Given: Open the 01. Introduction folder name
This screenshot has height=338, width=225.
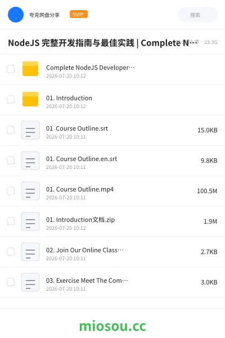Looking at the screenshot, I should coord(69,98).
